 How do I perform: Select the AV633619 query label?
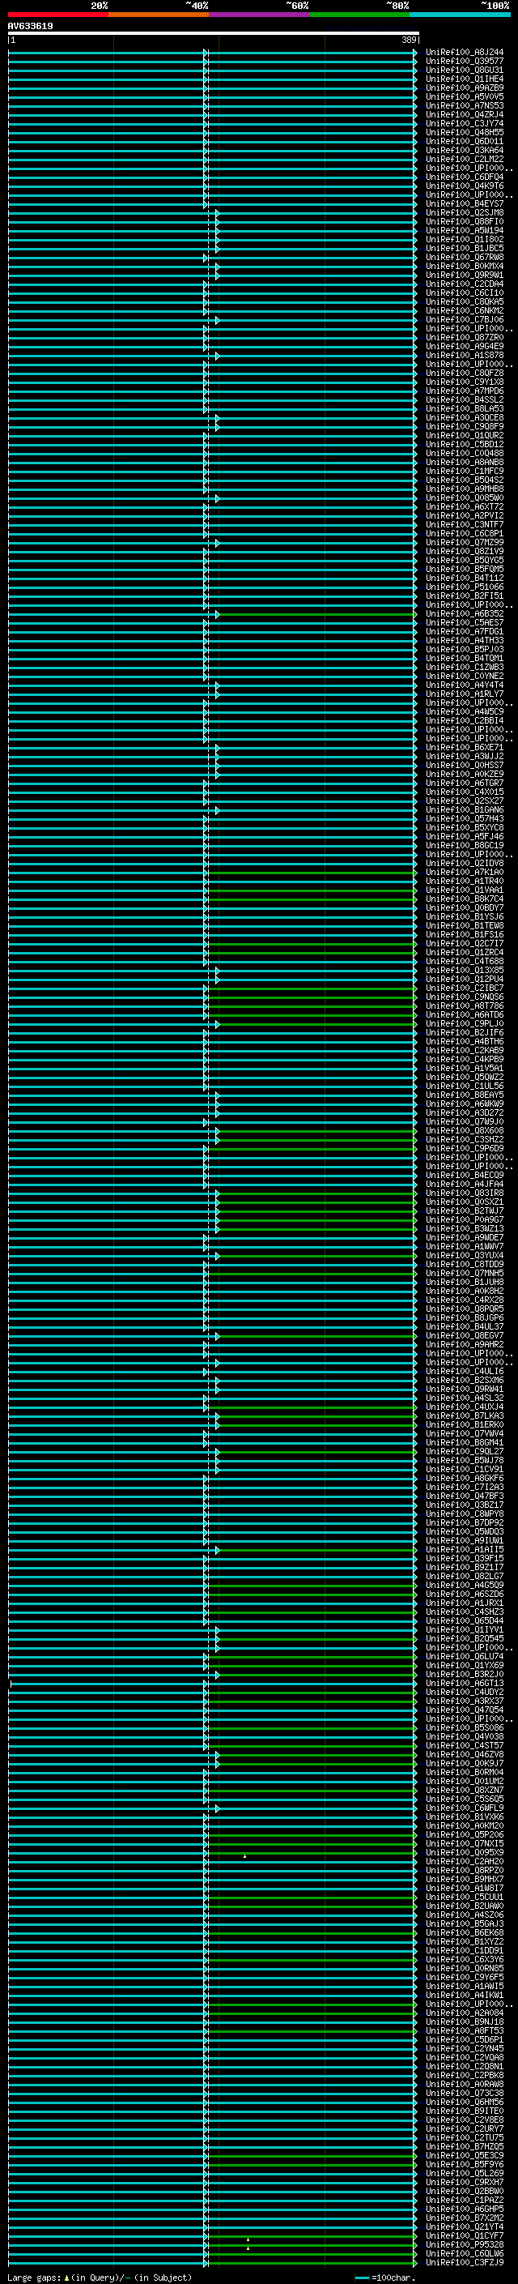pyautogui.click(x=30, y=26)
